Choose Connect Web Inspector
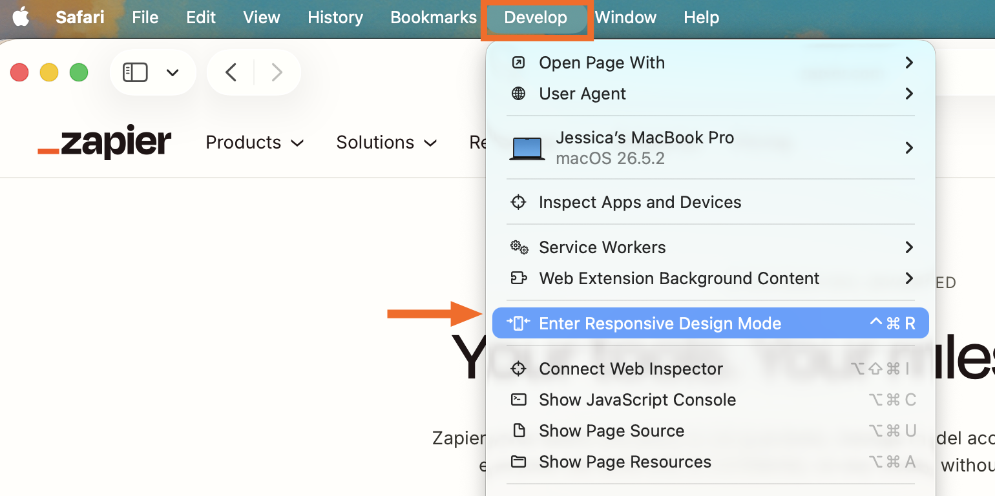The width and height of the screenshot is (995, 496). click(x=711, y=369)
